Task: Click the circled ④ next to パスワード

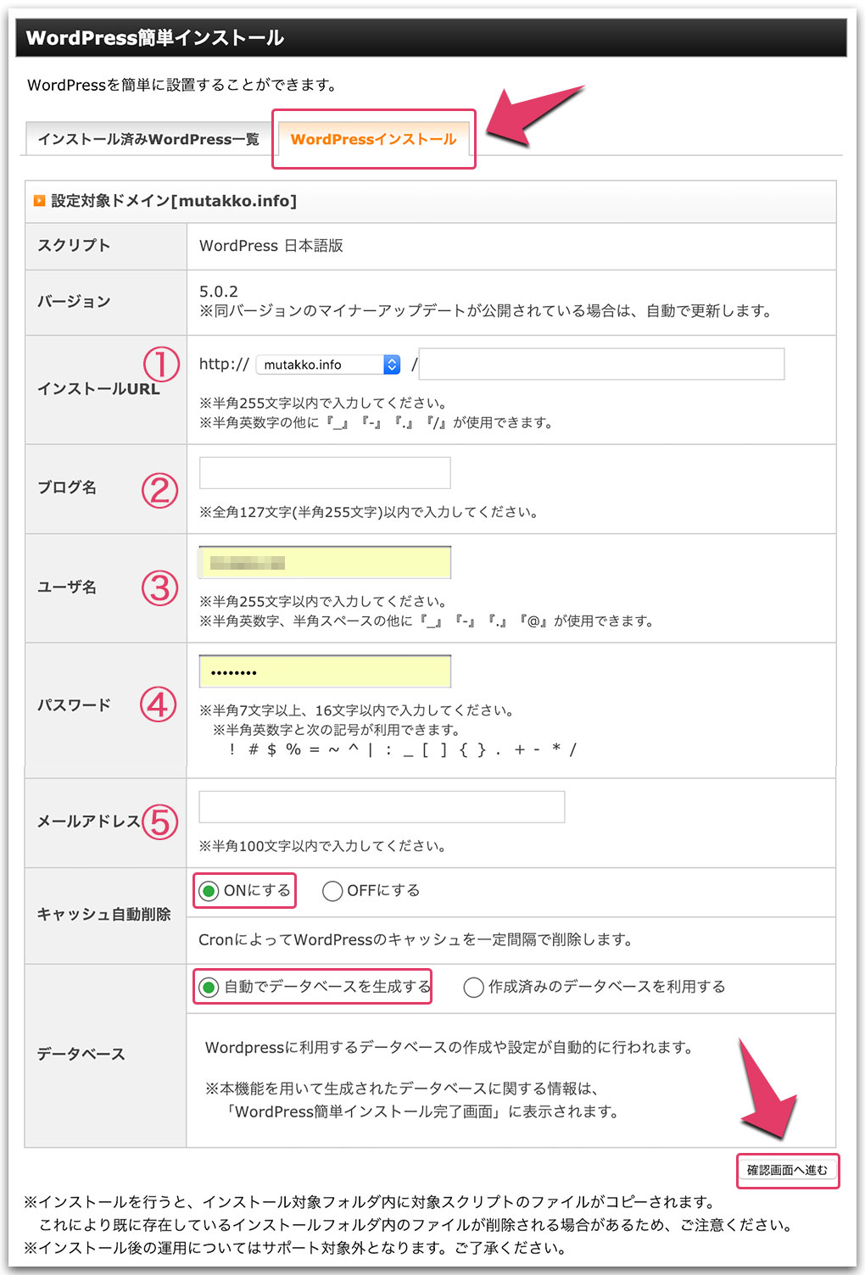Action: pyautogui.click(x=158, y=705)
